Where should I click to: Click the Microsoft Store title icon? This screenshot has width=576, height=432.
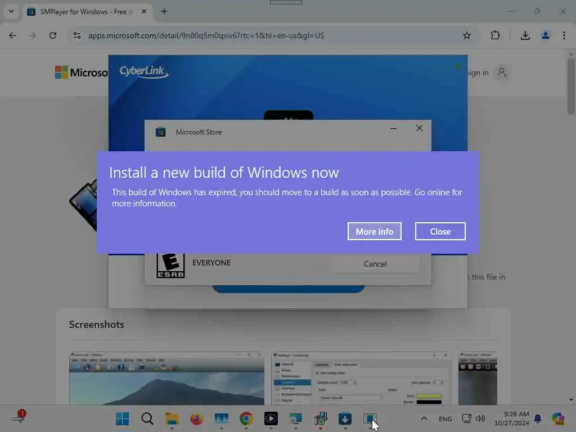161,132
